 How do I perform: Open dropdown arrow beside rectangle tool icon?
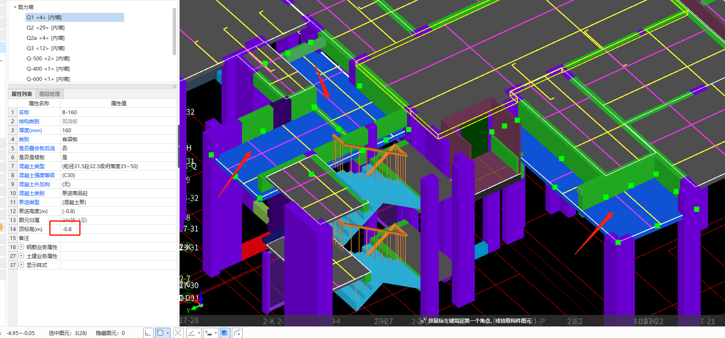pos(168,333)
